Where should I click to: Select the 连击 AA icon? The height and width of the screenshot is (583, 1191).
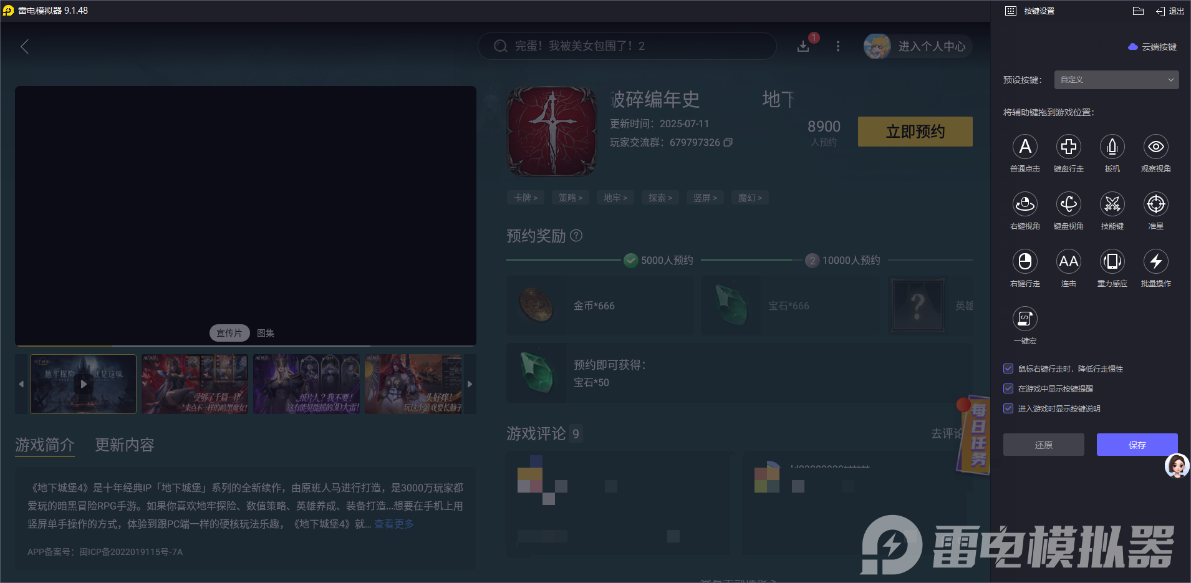[x=1068, y=261]
